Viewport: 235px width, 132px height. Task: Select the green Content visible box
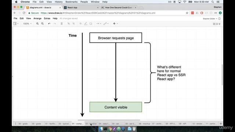click(x=116, y=107)
